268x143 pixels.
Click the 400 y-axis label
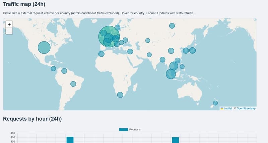pyautogui.click(x=13, y=137)
